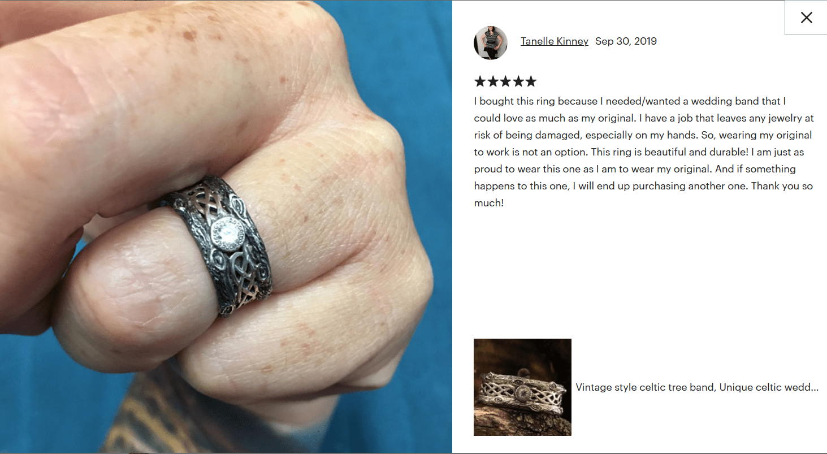Select the third rating star
Screen dimensions: 827x454
coord(505,81)
